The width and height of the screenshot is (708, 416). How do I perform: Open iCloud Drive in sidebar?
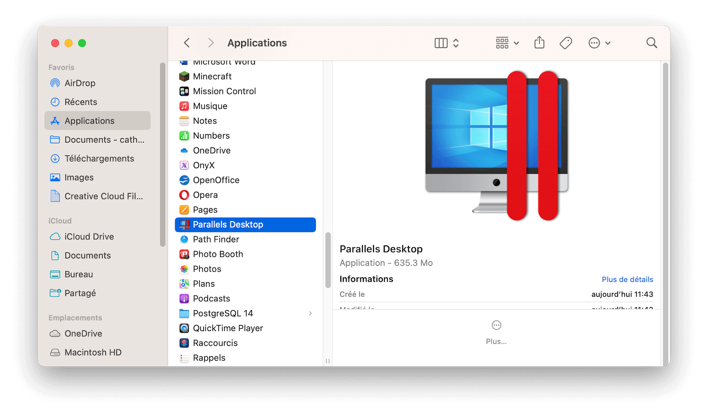coord(97,237)
